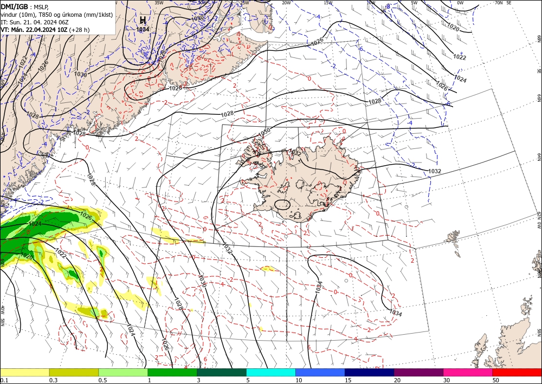Click the olive 0.3–0.5 legend color
This screenshot has height=384, width=542.
click(x=74, y=372)
